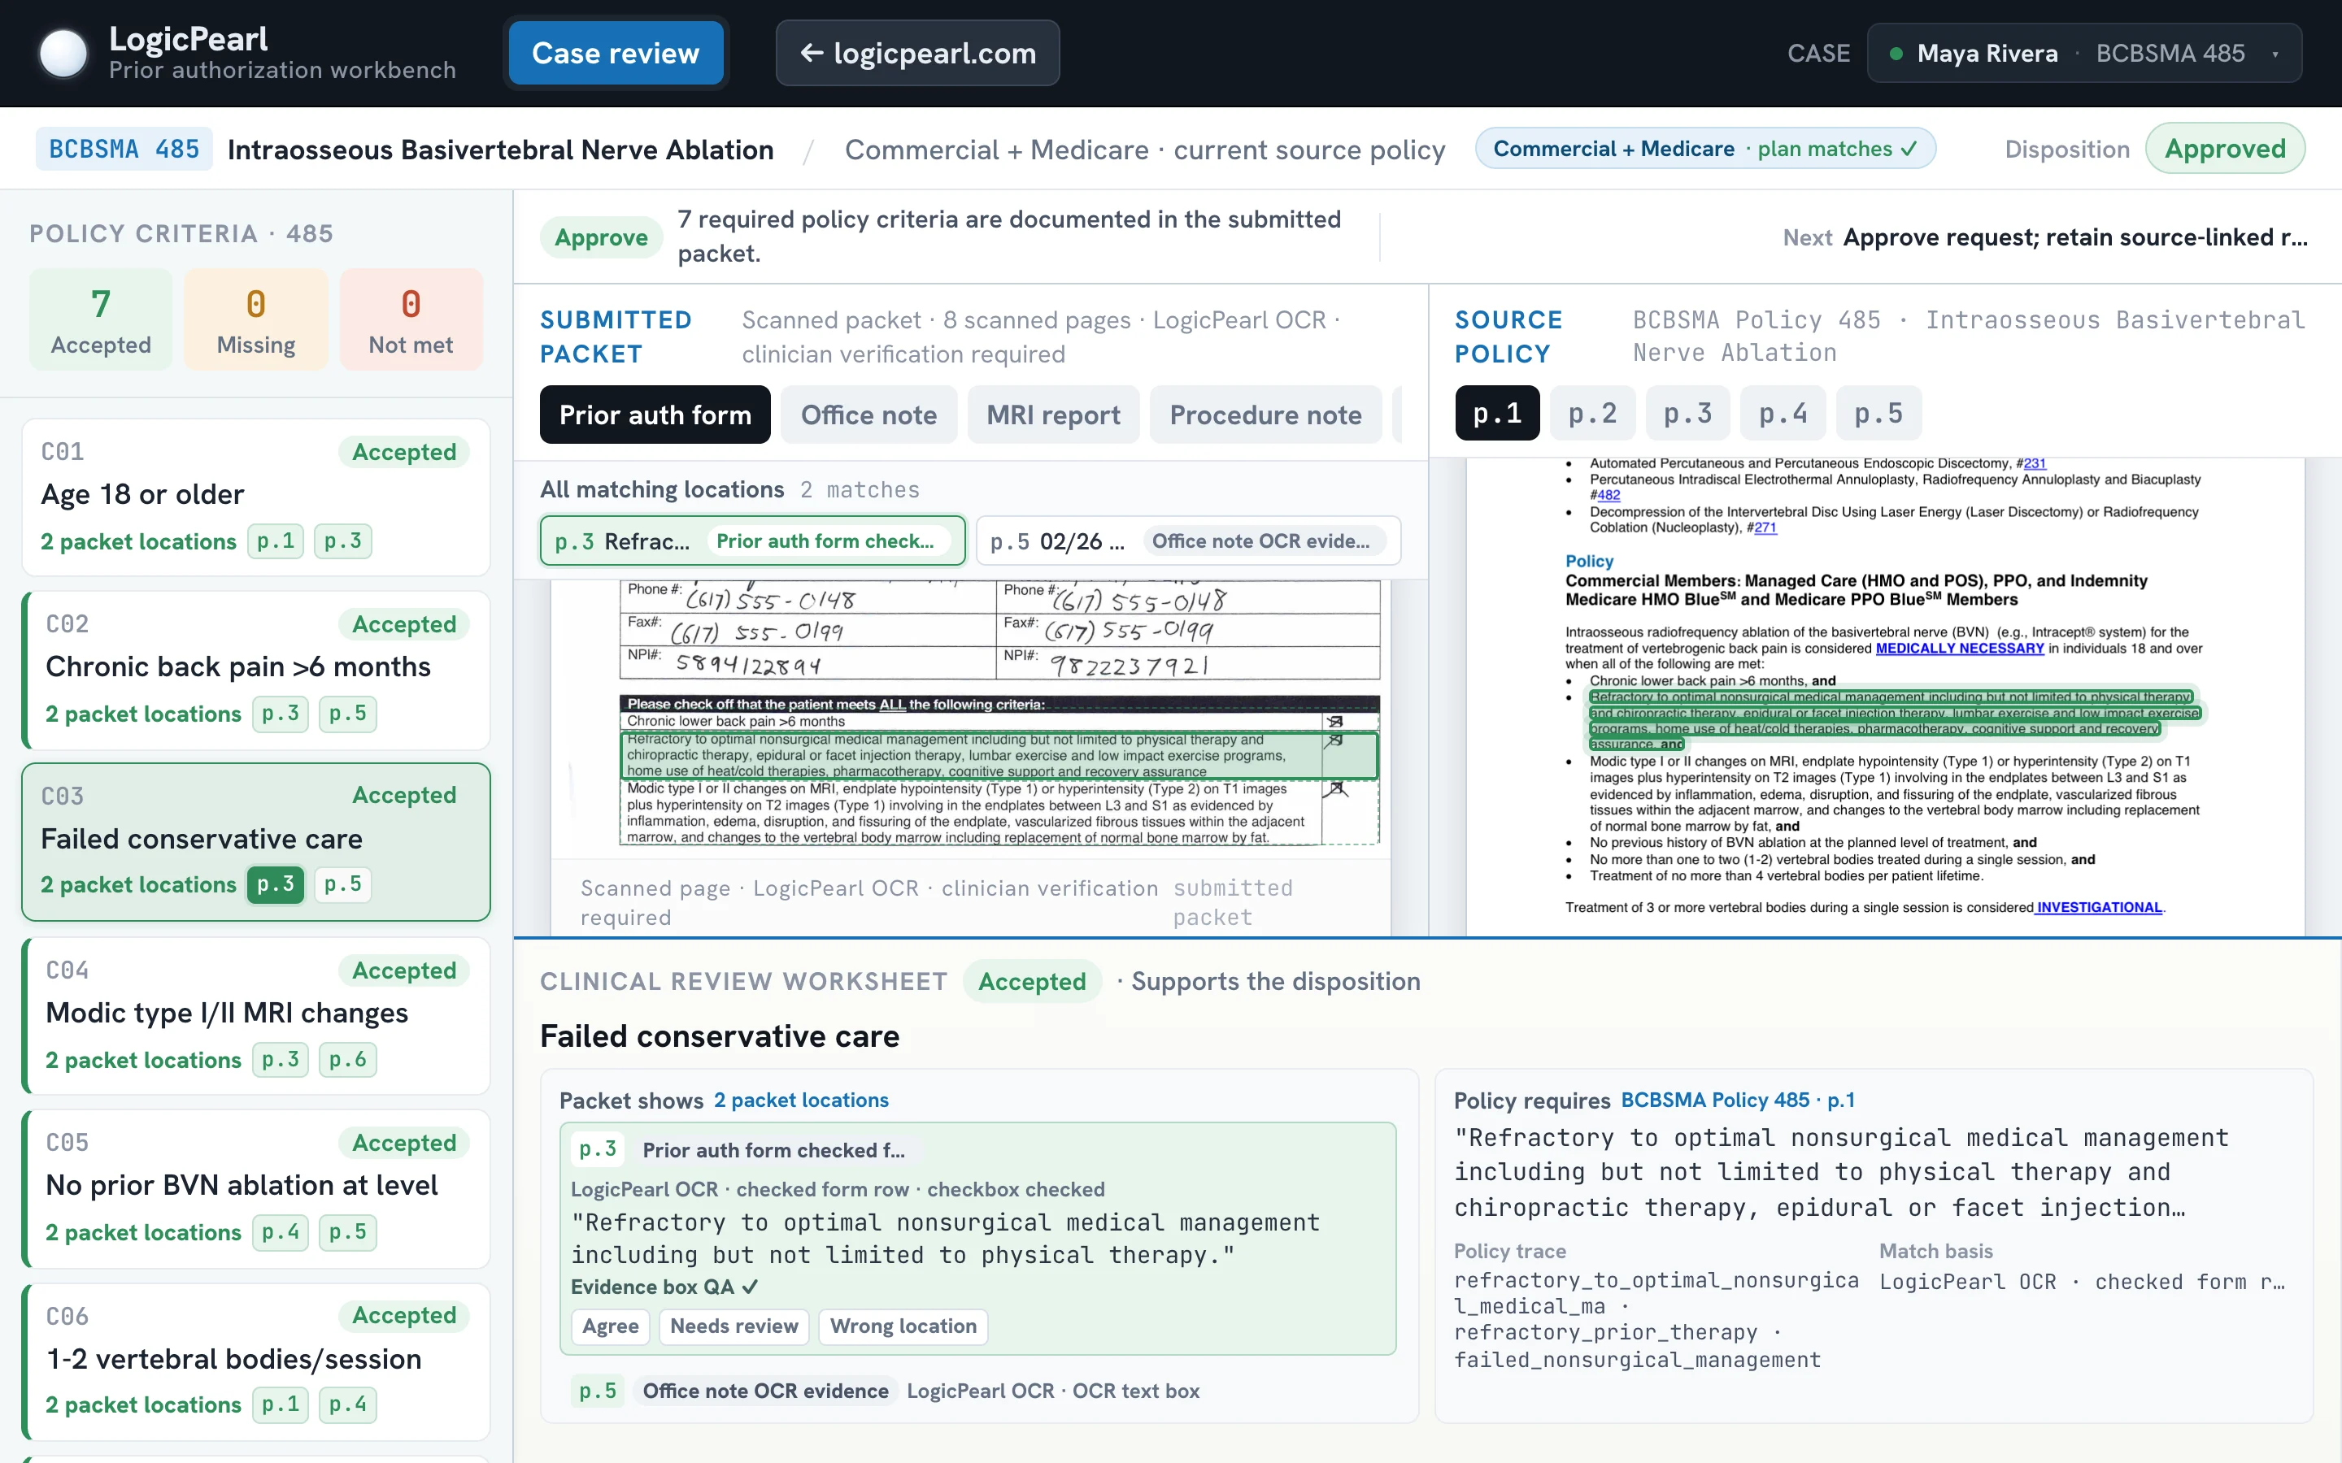Select the p.3 Prior auth form match chip
The width and height of the screenshot is (2342, 1463).
[x=752, y=540]
